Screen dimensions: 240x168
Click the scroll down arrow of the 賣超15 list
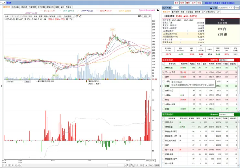coord(239,165)
